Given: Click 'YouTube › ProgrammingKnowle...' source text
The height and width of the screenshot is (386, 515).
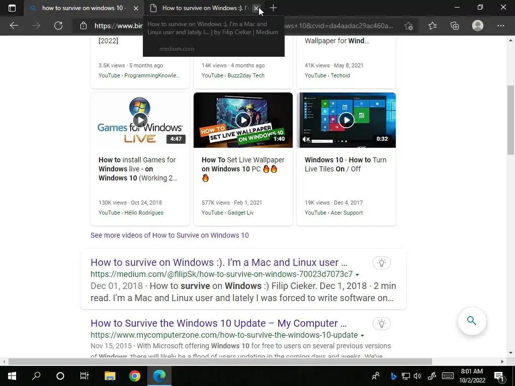Looking at the screenshot, I should point(139,75).
